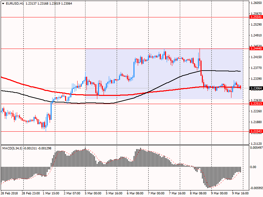
Task: Click the 1.26050 price axis value
Action: pyautogui.click(x=256, y=3)
